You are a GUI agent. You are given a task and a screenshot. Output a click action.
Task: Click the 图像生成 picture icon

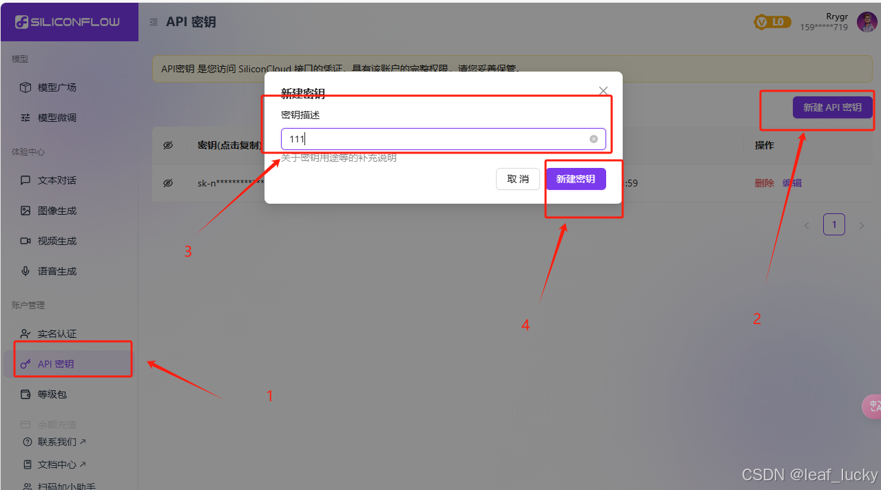(25, 211)
